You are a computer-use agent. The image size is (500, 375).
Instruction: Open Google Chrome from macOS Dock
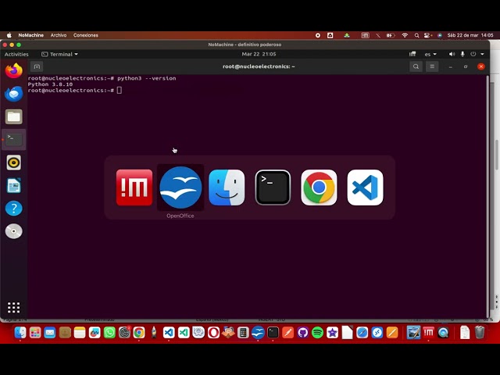pyautogui.click(x=139, y=333)
